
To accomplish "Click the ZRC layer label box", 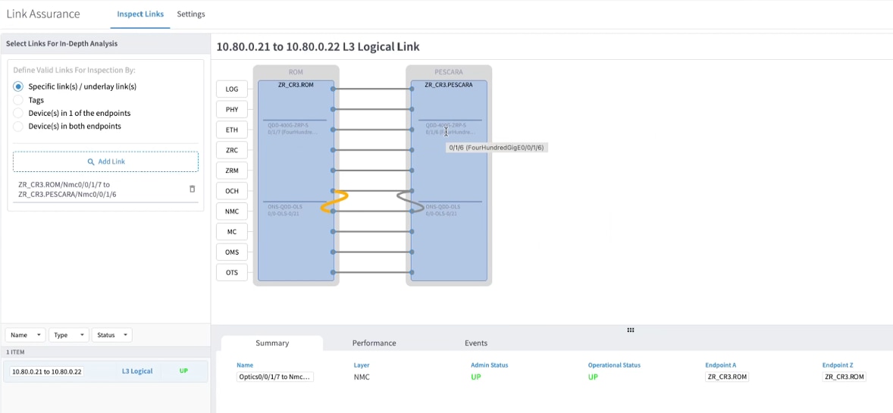I will 232,150.
